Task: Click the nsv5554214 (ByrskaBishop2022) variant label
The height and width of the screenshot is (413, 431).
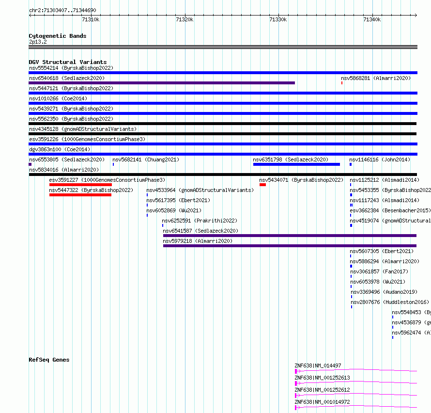Action: 71,68
